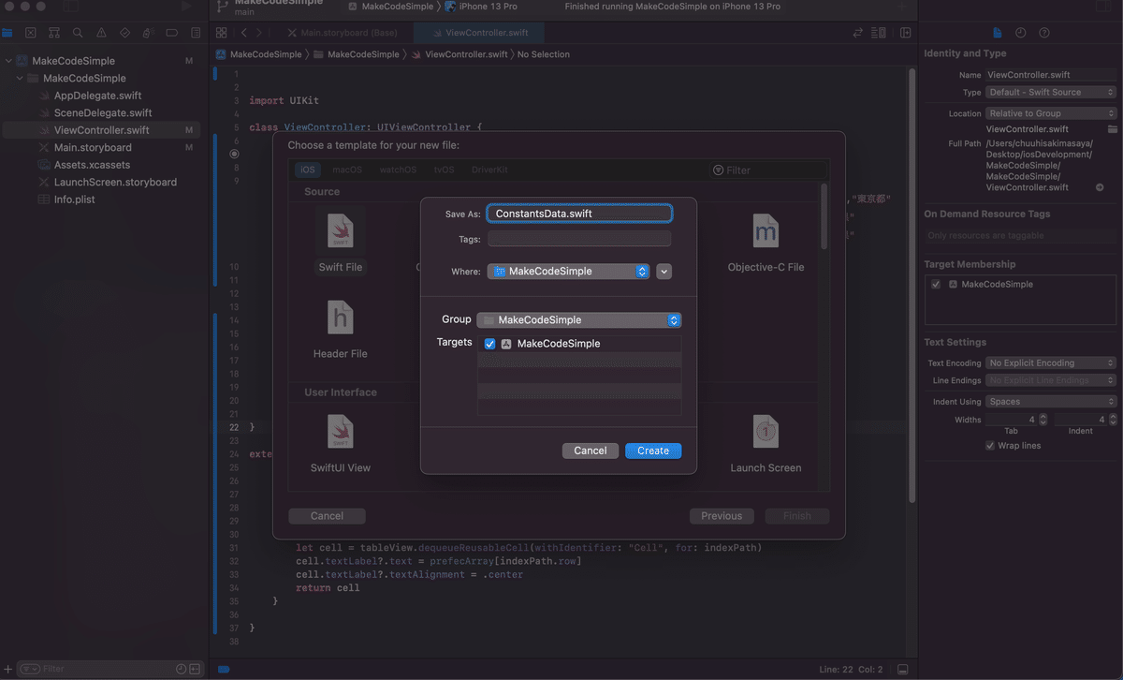Click the add plus at navigator bottom
This screenshot has height=680, width=1123.
[7, 669]
